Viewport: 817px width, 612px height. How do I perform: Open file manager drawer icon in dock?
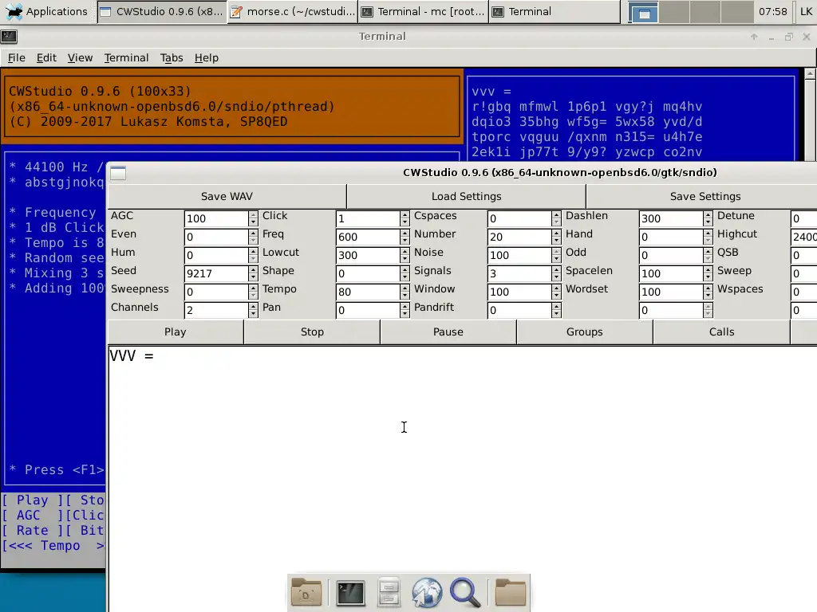point(389,592)
